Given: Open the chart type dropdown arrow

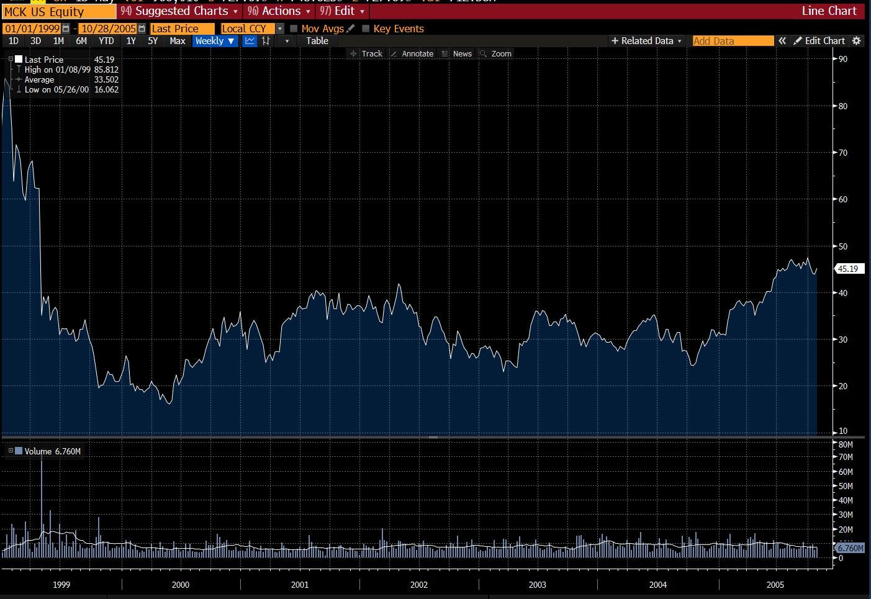Looking at the screenshot, I should [x=287, y=41].
